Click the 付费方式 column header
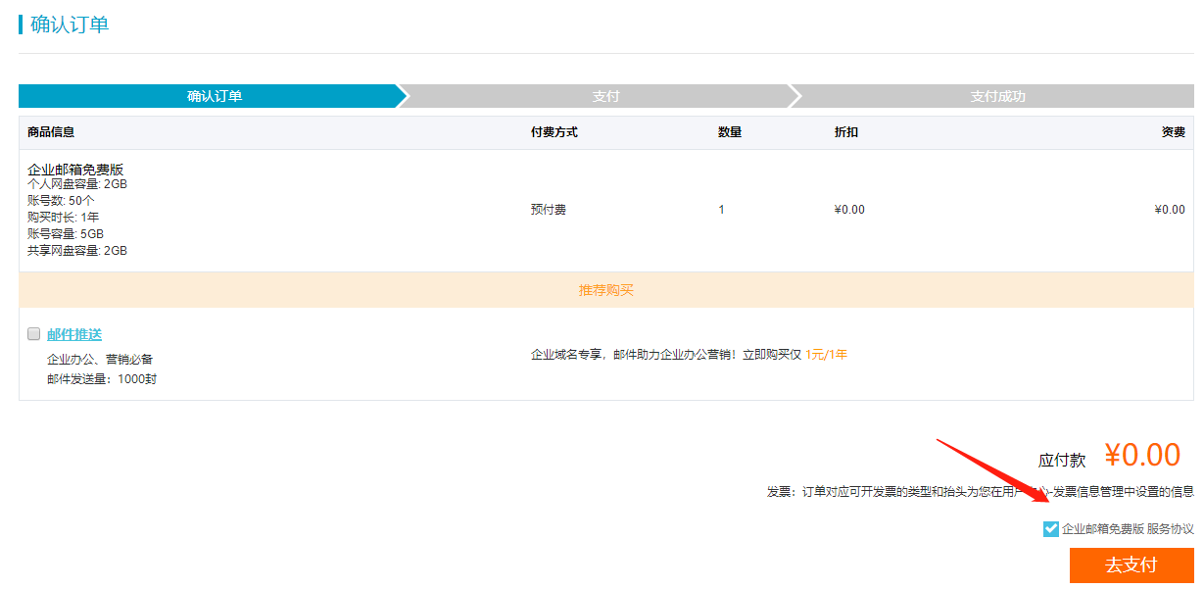The height and width of the screenshot is (589, 1204). pos(554,132)
